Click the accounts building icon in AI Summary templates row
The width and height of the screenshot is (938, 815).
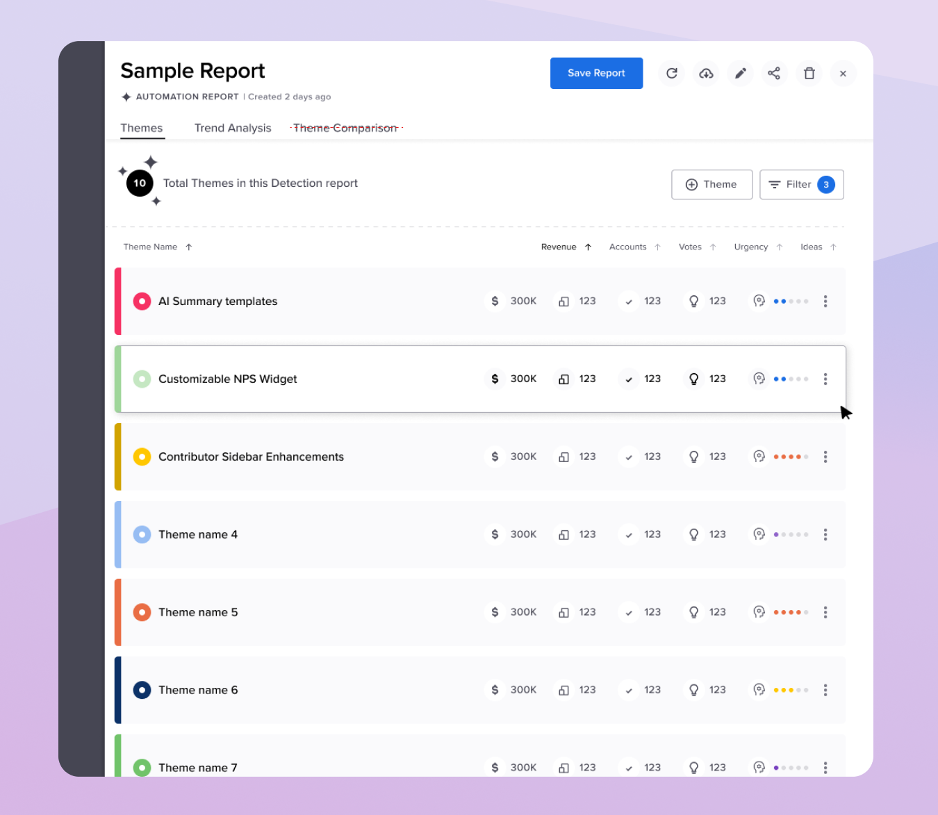564,302
